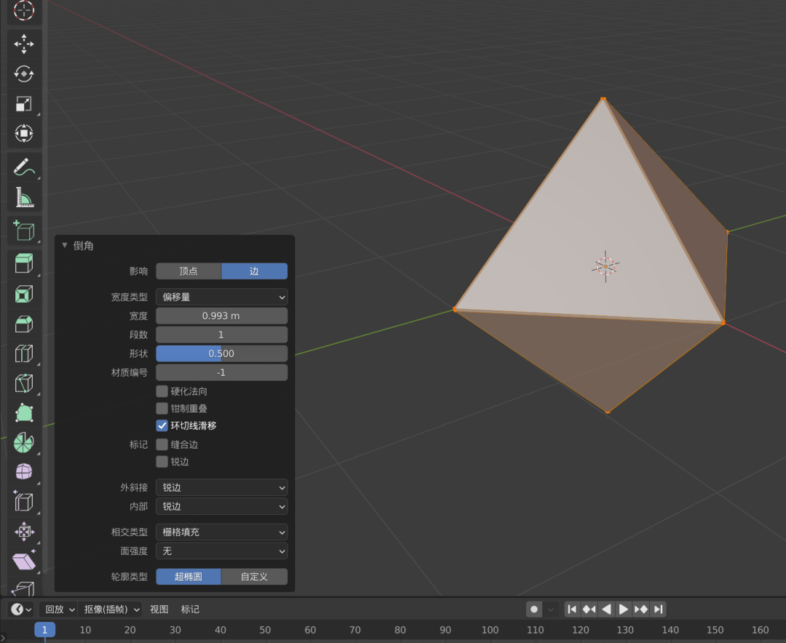Open the auto keyframe options dropdown
The width and height of the screenshot is (786, 643).
point(550,610)
